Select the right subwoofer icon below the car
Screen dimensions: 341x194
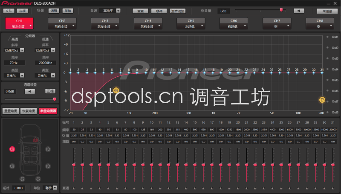click(x=38, y=179)
